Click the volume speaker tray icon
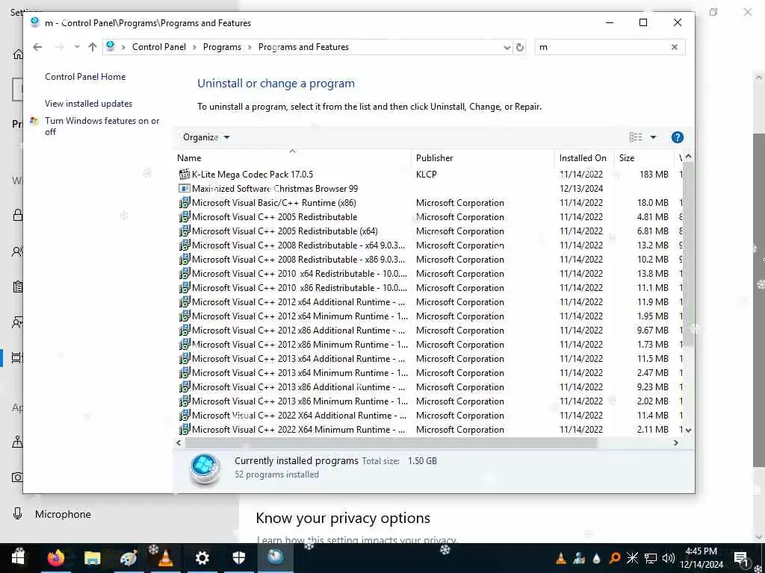 coord(669,558)
